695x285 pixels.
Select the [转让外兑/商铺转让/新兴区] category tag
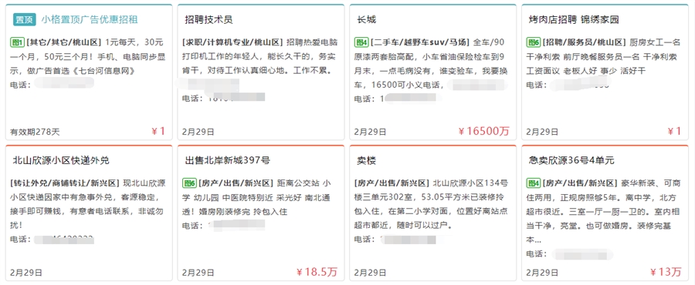pyautogui.click(x=65, y=183)
